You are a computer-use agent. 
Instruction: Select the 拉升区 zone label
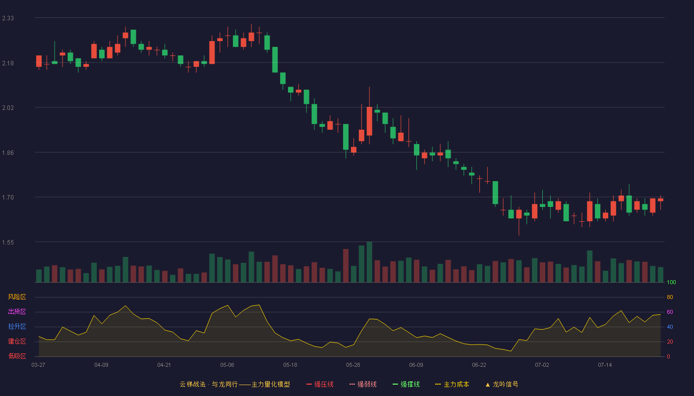(x=17, y=327)
